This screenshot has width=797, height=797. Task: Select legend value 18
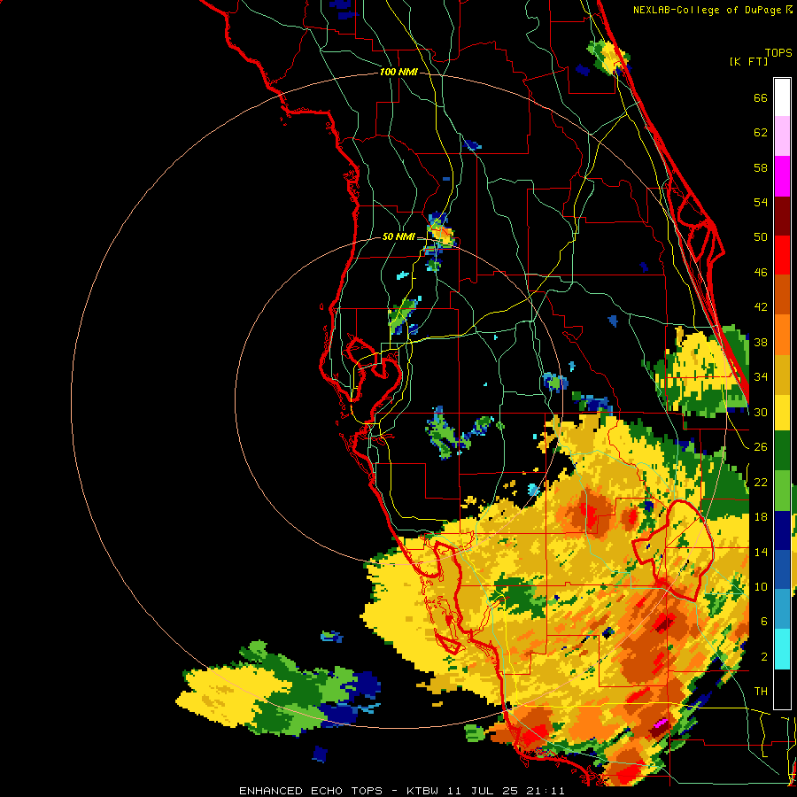[761, 517]
